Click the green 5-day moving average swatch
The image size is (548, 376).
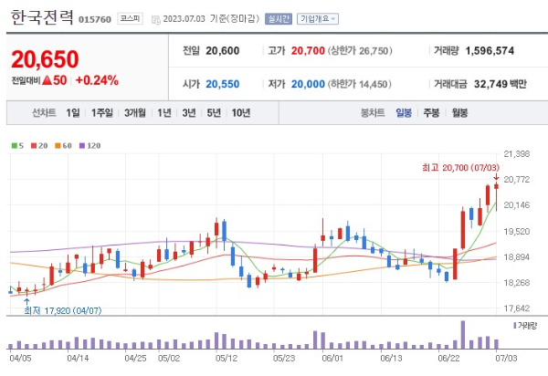click(x=15, y=146)
